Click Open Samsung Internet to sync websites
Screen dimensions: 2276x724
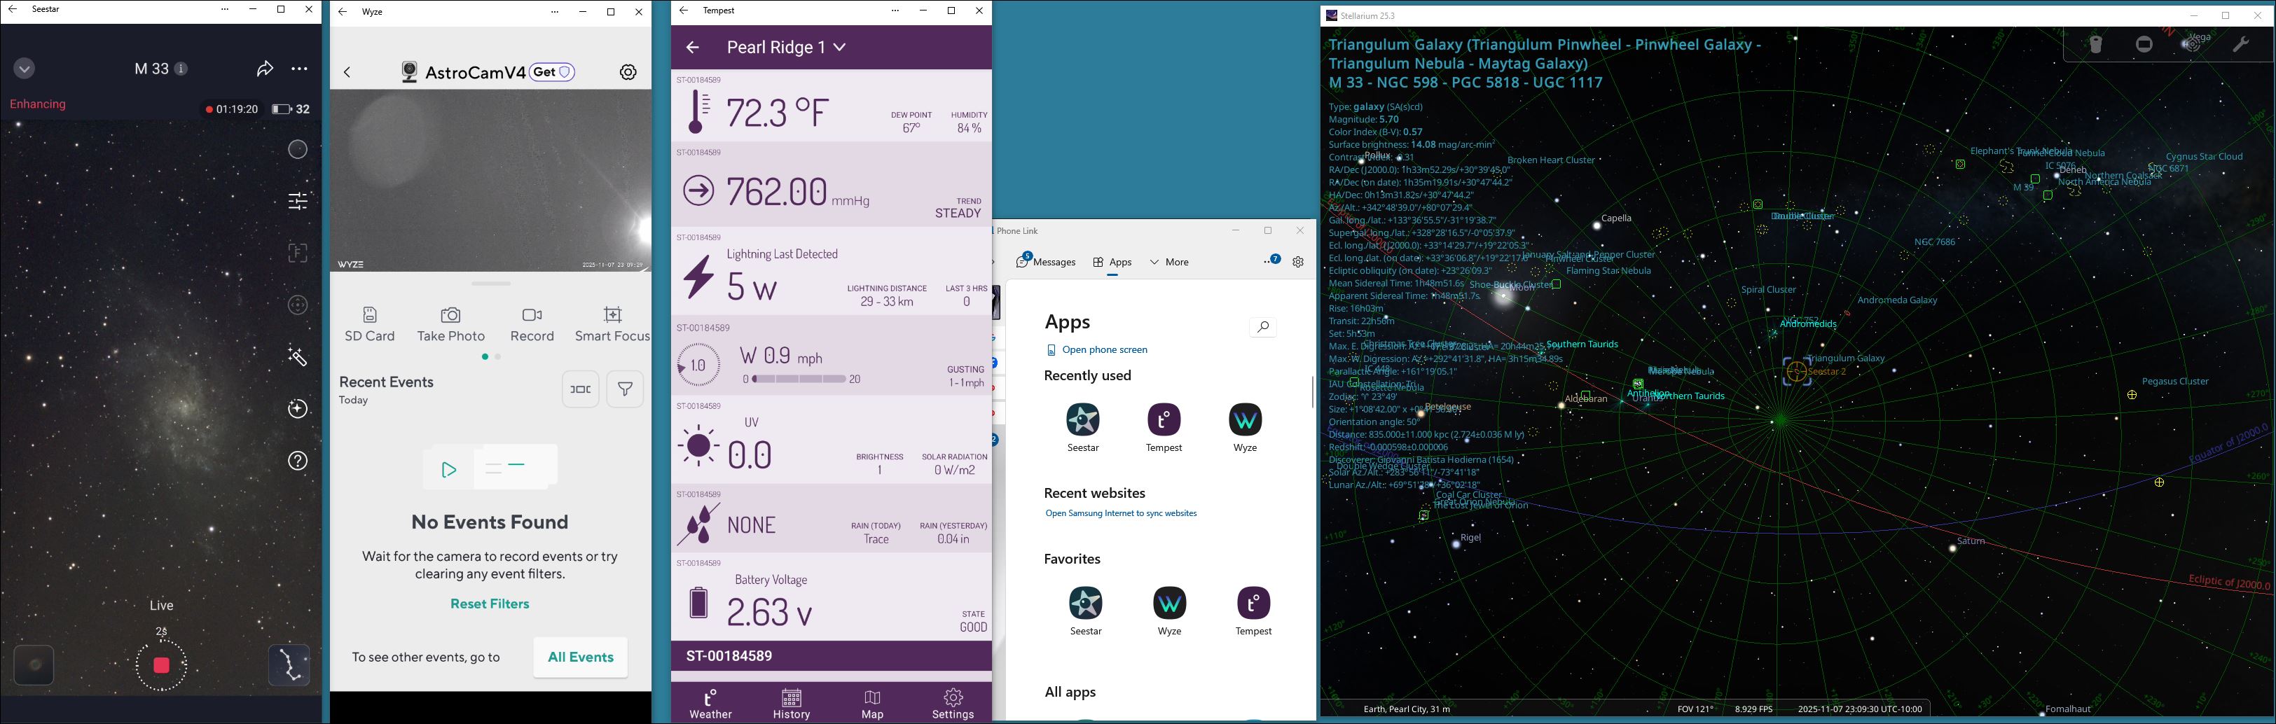[1120, 513]
